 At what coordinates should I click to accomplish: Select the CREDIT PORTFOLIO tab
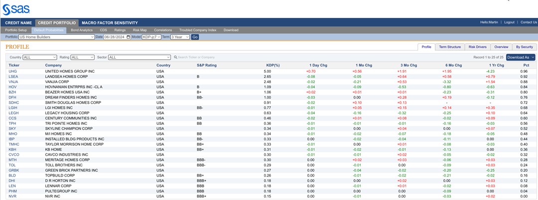pyautogui.click(x=57, y=23)
